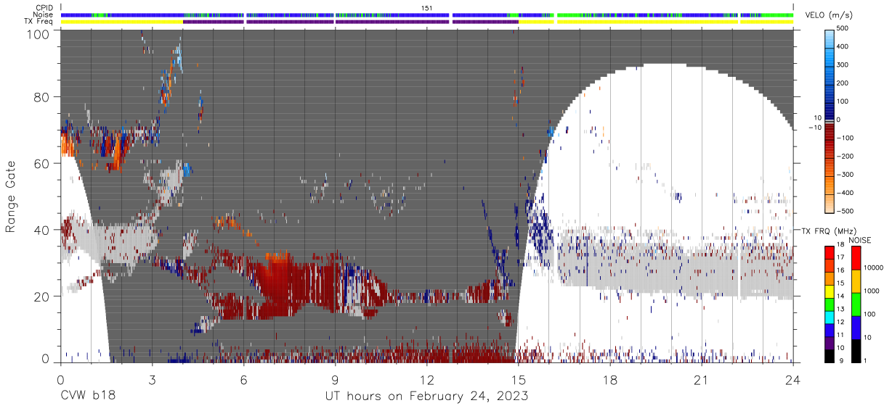Click the TX FRQ (MHz) legend title
Viewport: 892px width, 411px height.
point(829,231)
